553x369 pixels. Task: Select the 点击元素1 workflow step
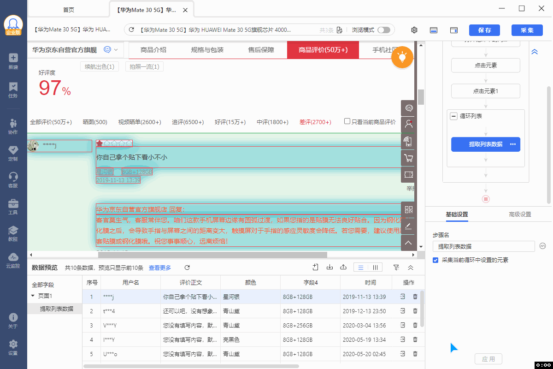click(486, 91)
